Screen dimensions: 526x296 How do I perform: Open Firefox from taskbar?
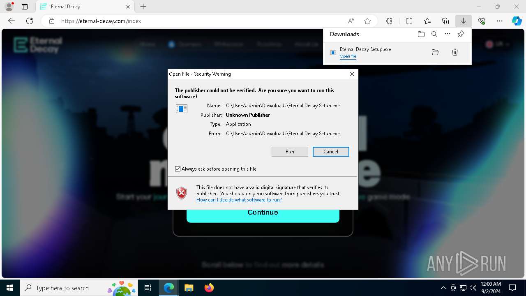click(209, 288)
